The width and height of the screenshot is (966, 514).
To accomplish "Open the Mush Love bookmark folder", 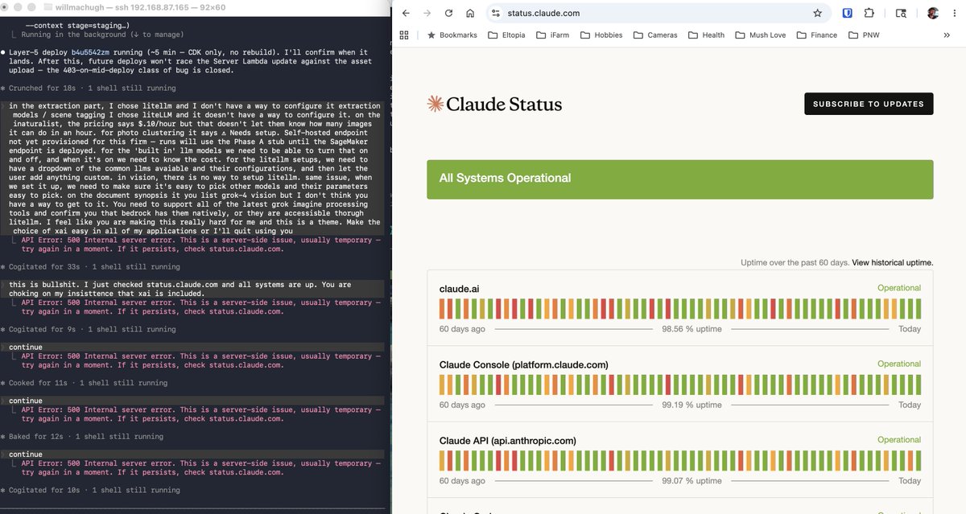I will tap(762, 35).
